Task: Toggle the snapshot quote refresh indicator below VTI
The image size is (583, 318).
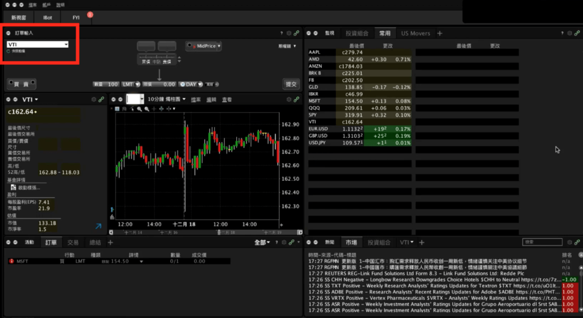Action: (x=9, y=51)
